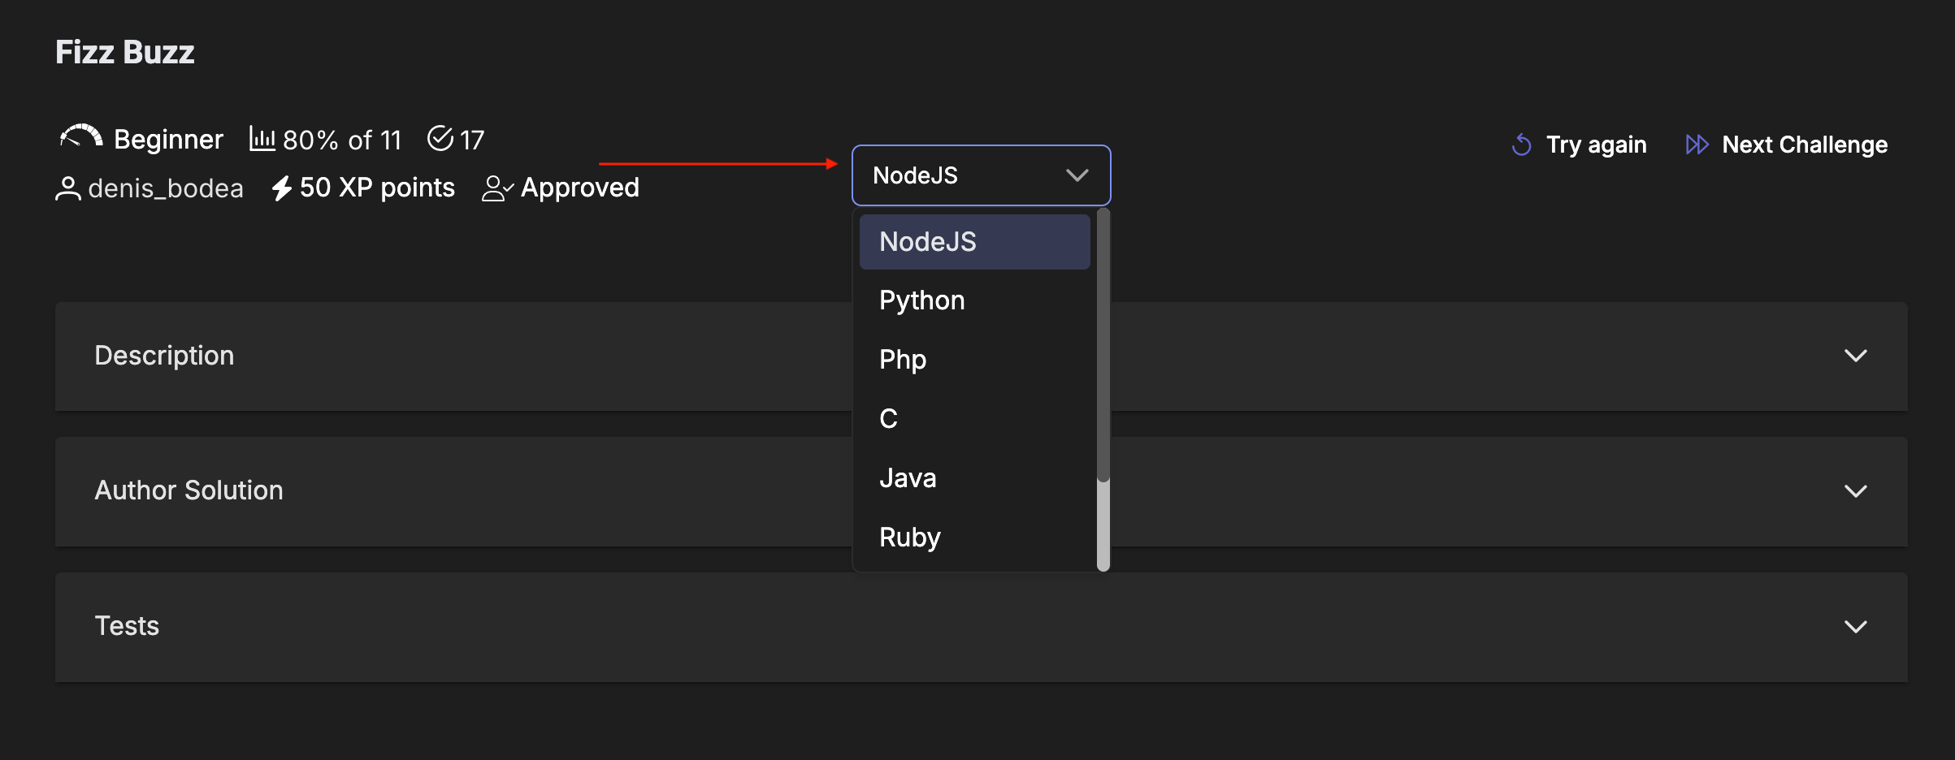
Task: Click the Try again reload icon
Action: pyautogui.click(x=1521, y=145)
